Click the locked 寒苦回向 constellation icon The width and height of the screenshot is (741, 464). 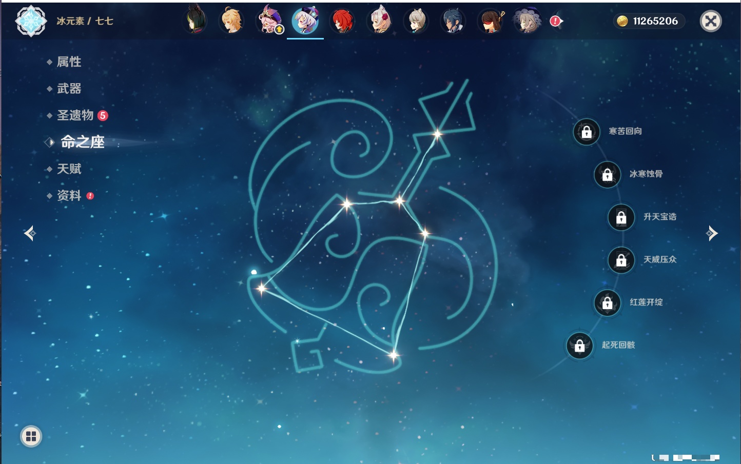click(x=587, y=132)
